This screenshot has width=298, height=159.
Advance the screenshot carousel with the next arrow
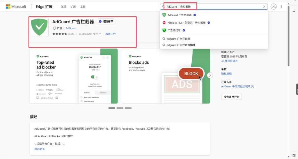pos(210,75)
